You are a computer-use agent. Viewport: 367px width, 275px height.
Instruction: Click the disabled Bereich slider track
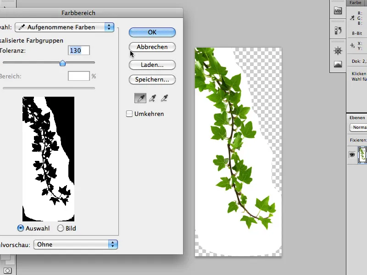coord(49,88)
